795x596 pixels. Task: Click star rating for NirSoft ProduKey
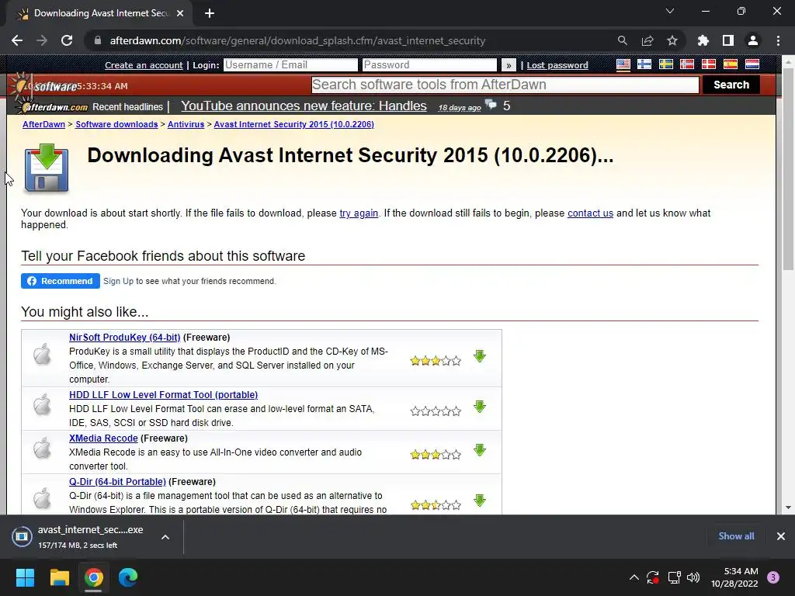tap(436, 361)
